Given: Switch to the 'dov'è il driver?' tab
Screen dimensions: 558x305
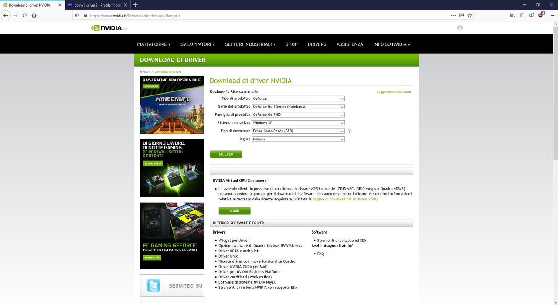Looking at the screenshot, I should point(97,5).
